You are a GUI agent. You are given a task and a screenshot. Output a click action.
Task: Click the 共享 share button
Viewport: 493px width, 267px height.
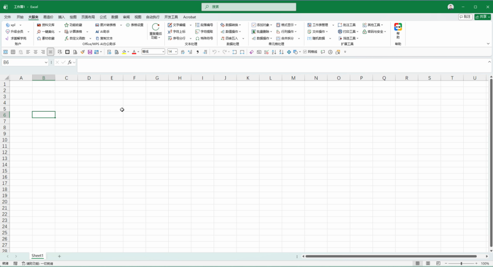483,17
